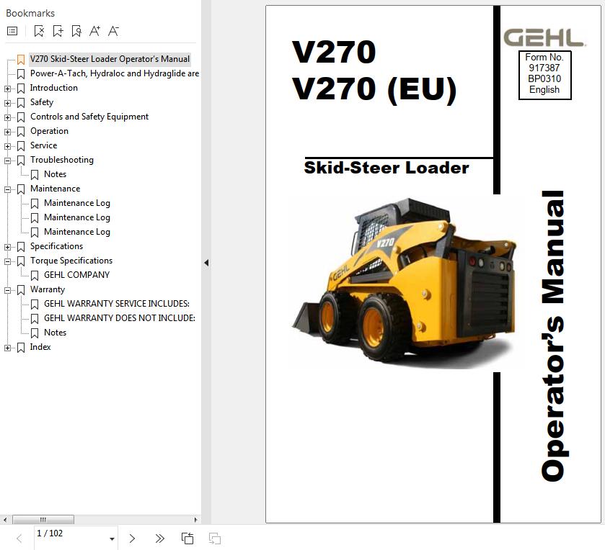Click the bookmark icon beside Index

point(21,348)
